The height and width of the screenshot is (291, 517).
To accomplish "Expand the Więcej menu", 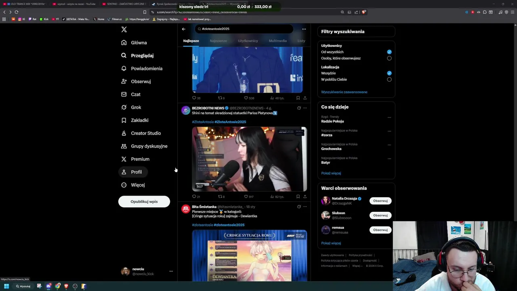I will 133,185.
